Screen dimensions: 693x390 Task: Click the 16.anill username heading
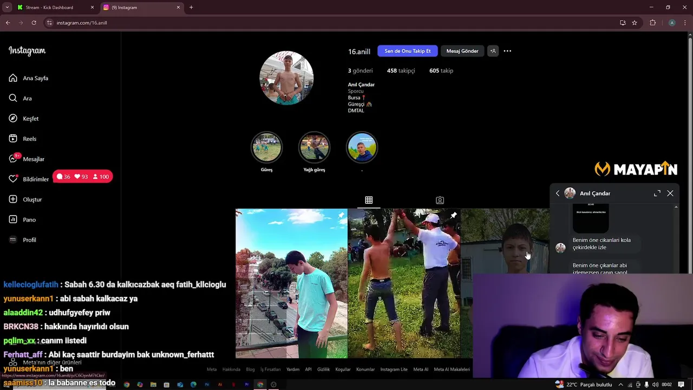[359, 51]
